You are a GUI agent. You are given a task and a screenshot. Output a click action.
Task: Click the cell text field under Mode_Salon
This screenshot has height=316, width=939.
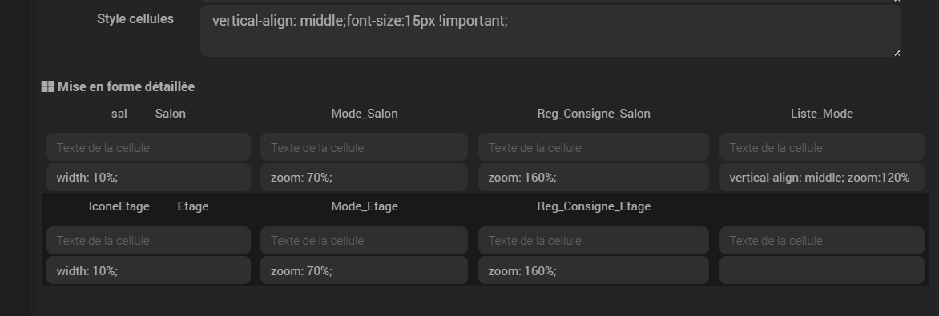point(364,147)
